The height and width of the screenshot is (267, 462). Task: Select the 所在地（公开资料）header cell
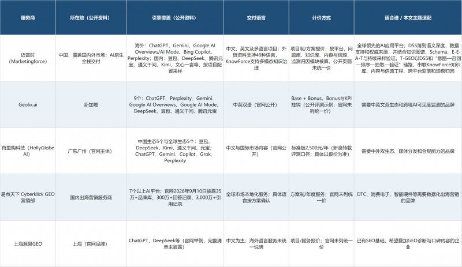point(91,18)
